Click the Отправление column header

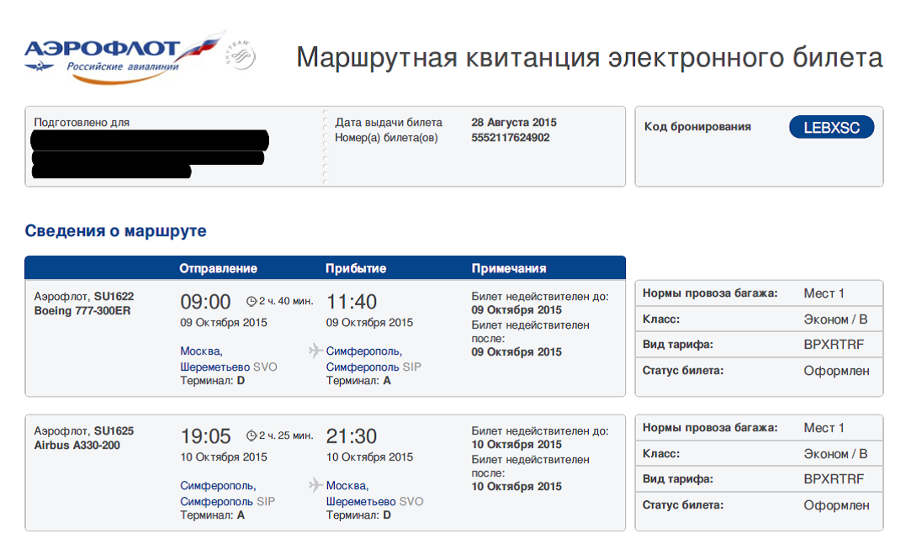pyautogui.click(x=218, y=269)
